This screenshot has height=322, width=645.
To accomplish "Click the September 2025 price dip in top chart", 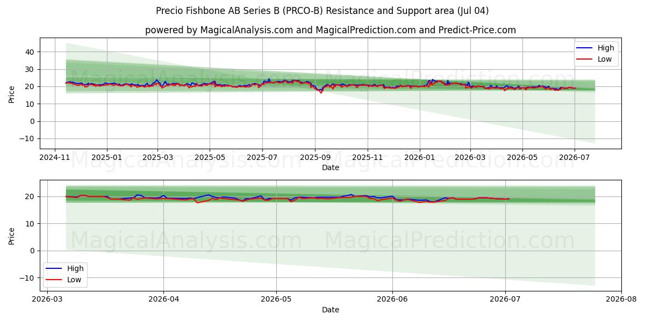I will pos(321,92).
